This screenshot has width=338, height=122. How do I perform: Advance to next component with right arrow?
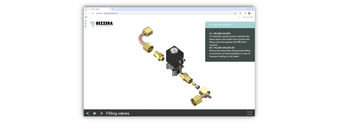click(101, 113)
